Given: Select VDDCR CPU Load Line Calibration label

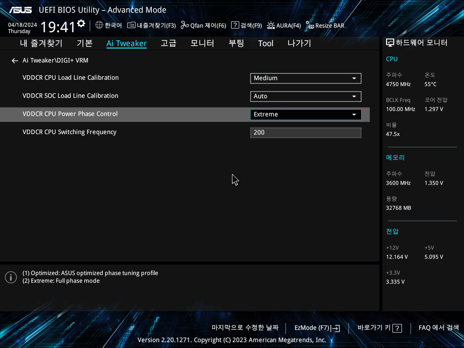Looking at the screenshot, I should point(70,77).
